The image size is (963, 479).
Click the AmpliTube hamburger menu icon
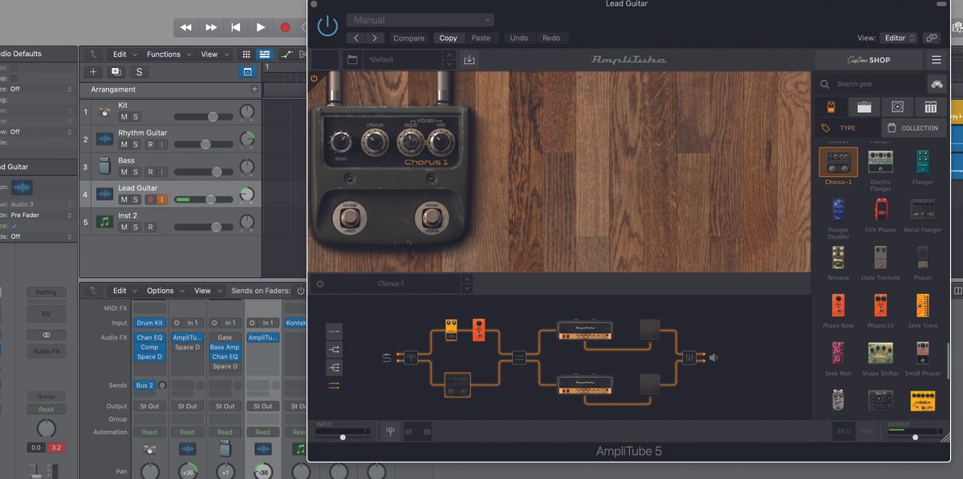(937, 59)
